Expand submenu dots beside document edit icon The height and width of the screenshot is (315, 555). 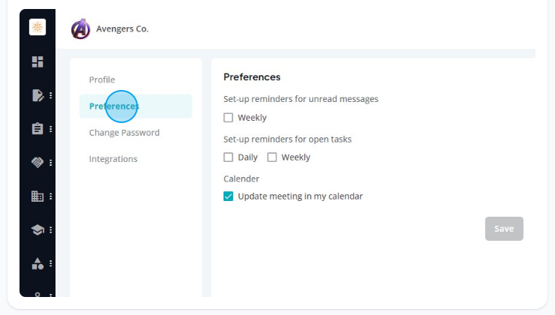click(x=50, y=95)
